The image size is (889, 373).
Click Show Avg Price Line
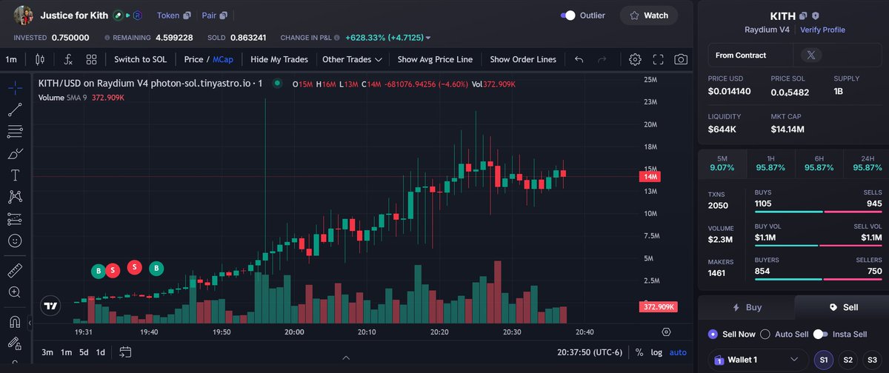(436, 59)
